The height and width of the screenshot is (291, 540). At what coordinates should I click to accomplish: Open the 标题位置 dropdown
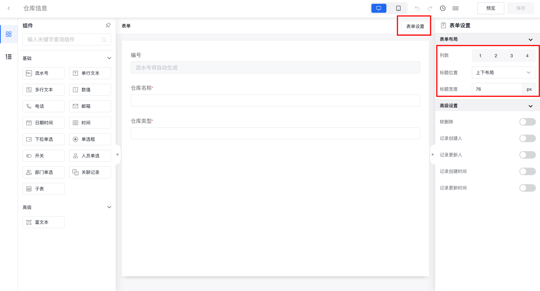[x=503, y=73]
